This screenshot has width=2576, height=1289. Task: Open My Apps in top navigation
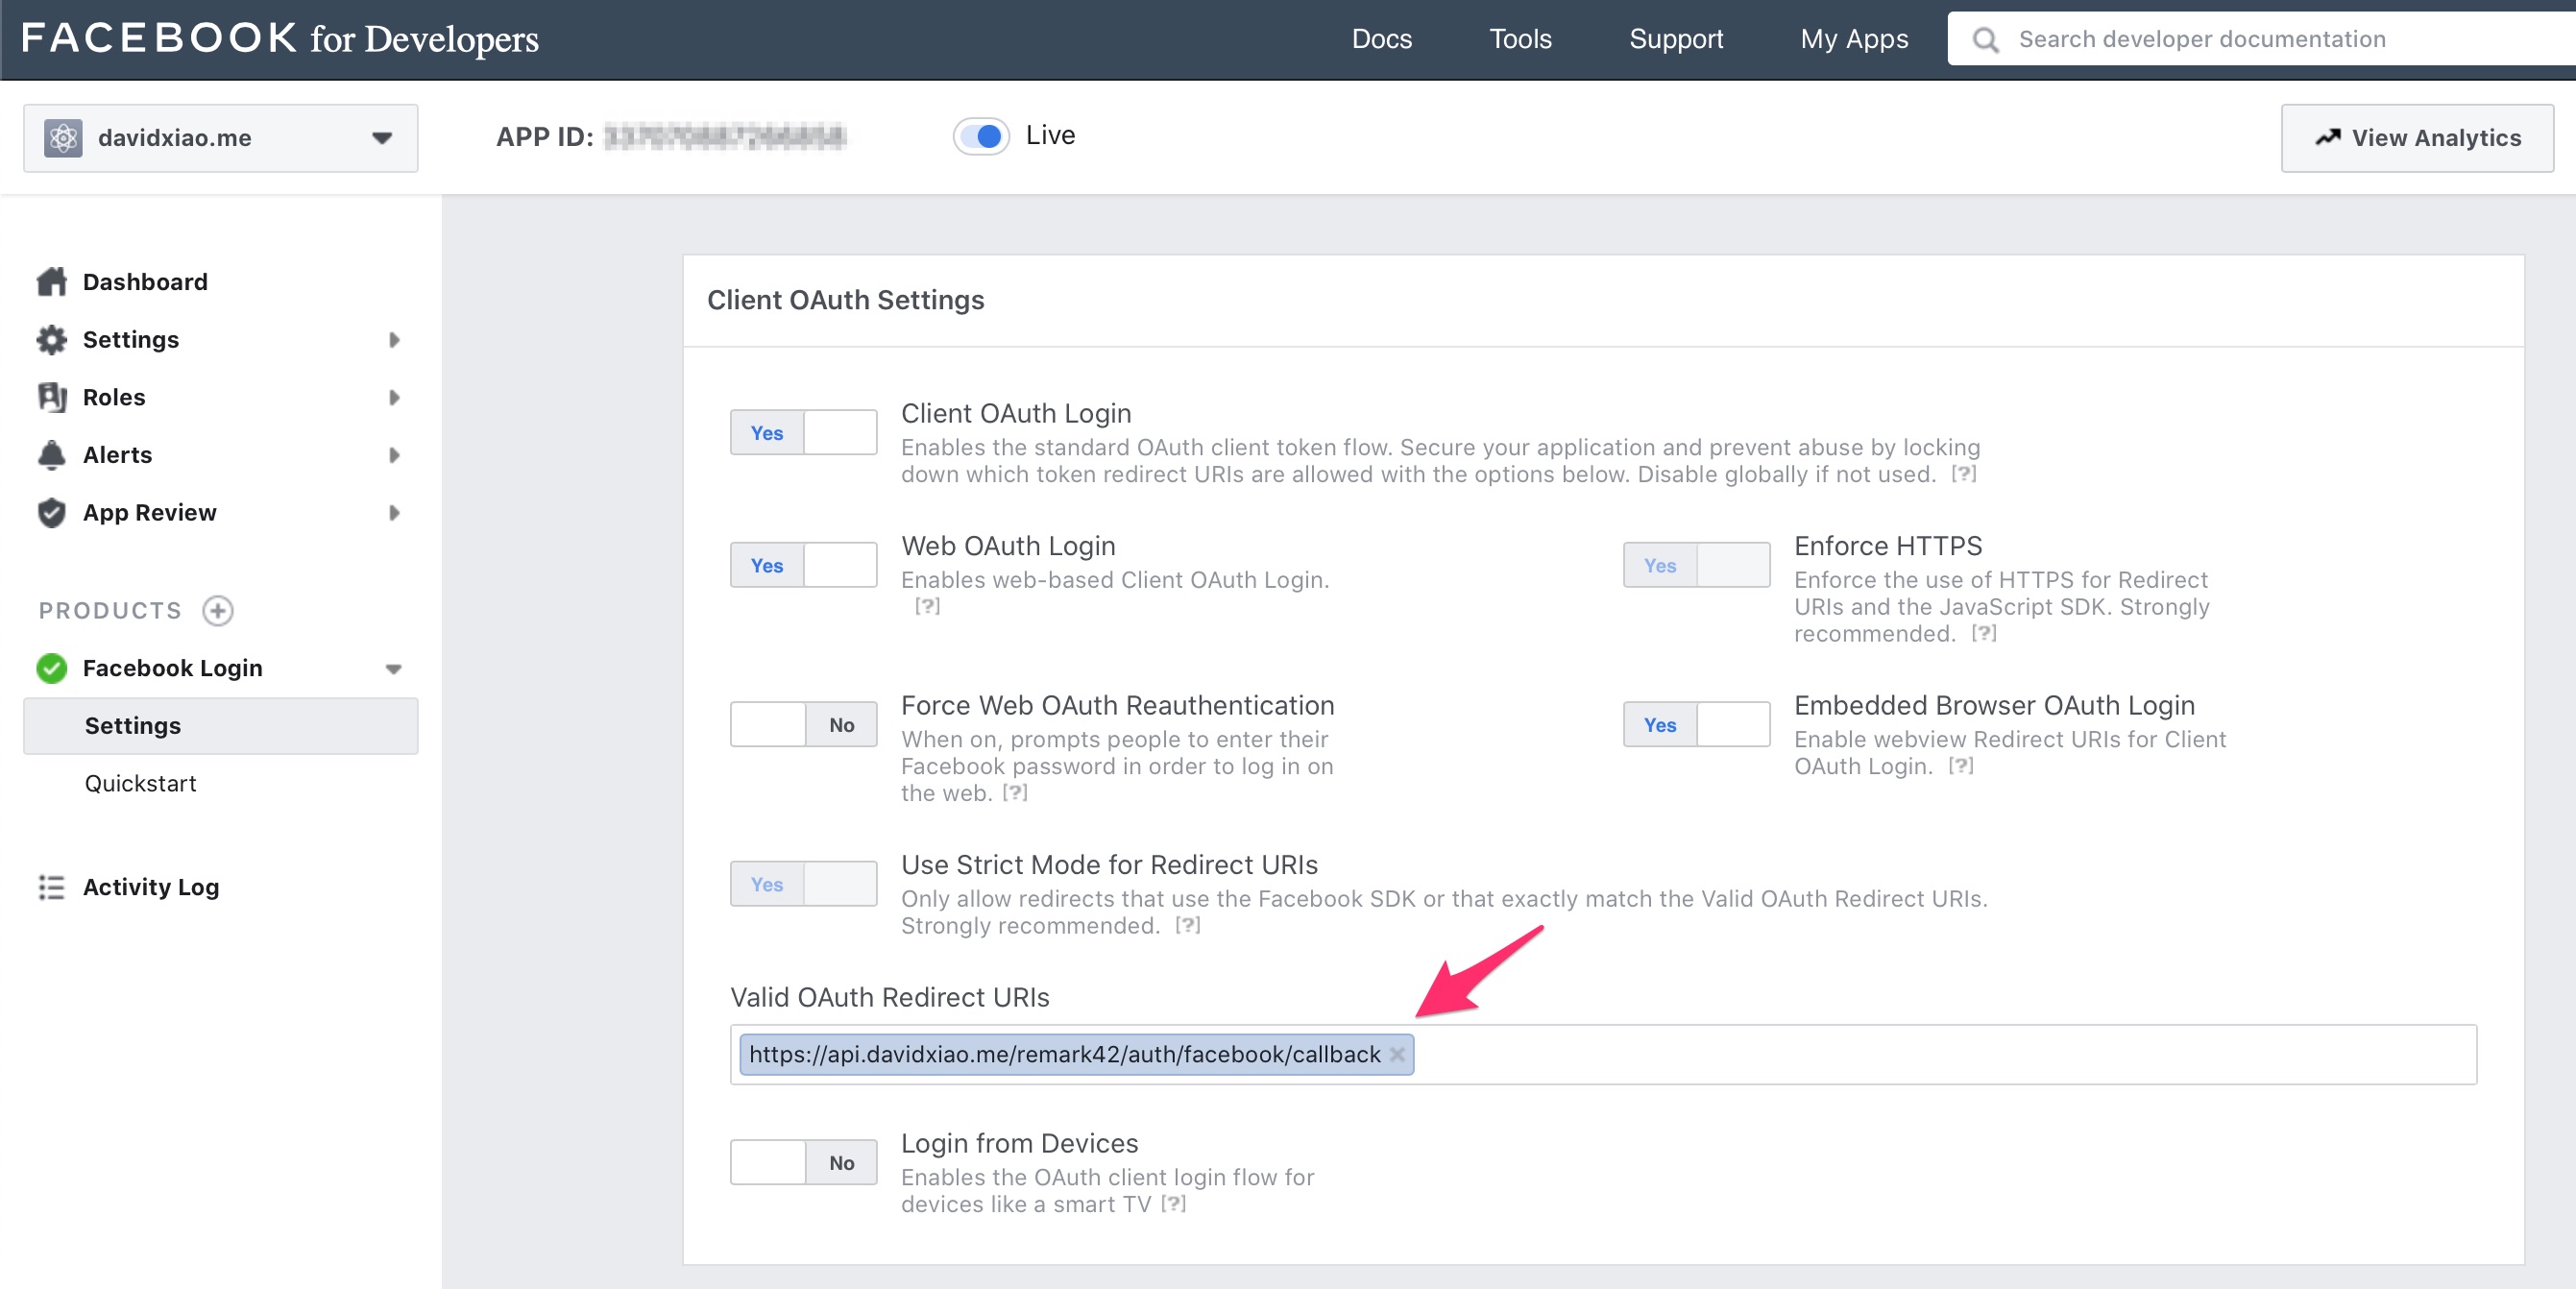pos(1854,39)
